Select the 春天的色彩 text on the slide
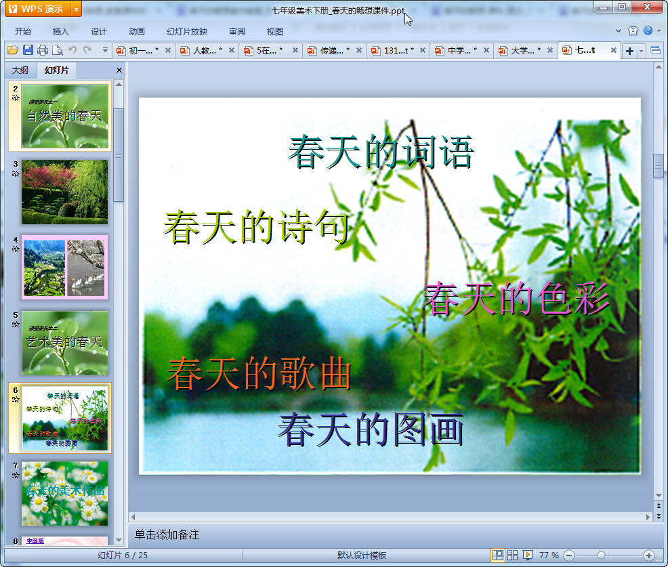Viewport: 668px width, 567px height. pyautogui.click(x=516, y=299)
